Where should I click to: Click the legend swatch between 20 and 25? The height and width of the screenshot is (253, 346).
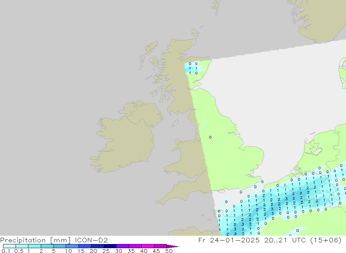(x=98, y=246)
